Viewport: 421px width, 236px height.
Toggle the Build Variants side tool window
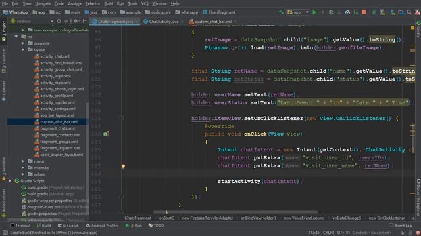pyautogui.click(x=3, y=203)
